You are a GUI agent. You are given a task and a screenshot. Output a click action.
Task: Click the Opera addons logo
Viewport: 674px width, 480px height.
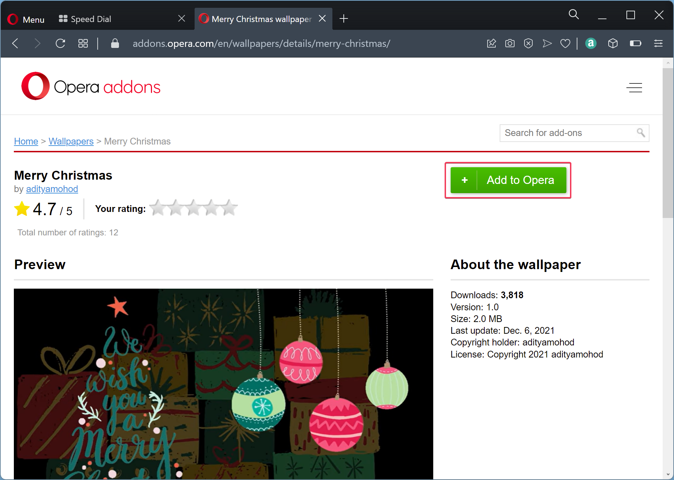click(x=91, y=86)
